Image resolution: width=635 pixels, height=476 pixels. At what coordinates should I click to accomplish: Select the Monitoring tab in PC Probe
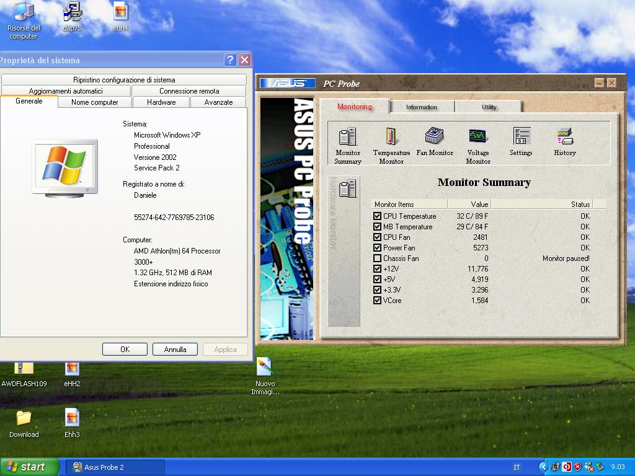click(x=354, y=107)
